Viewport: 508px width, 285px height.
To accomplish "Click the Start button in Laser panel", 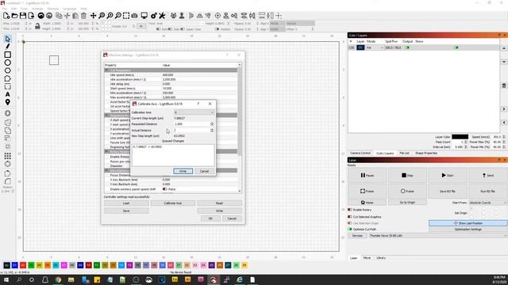I will click(x=448, y=176).
